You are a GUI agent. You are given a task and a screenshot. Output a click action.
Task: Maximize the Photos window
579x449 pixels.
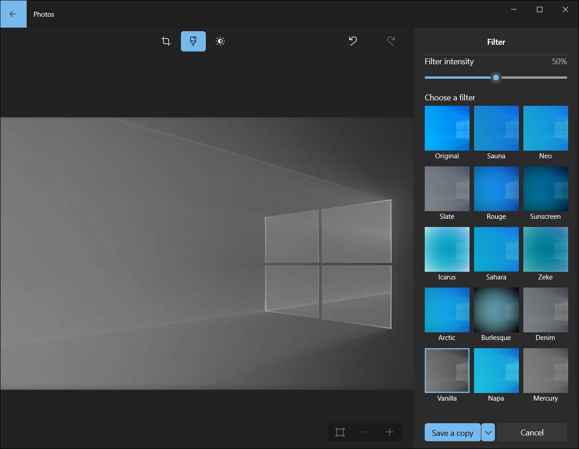(540, 9)
